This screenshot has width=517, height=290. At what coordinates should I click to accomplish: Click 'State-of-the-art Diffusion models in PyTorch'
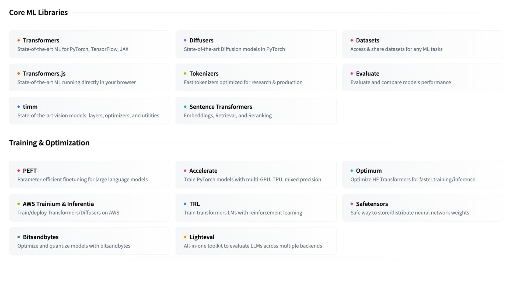234,49
